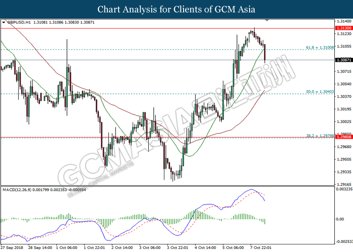Click the 0.00 MACD zero level label
353x252 pixels.
pyautogui.click(x=340, y=219)
